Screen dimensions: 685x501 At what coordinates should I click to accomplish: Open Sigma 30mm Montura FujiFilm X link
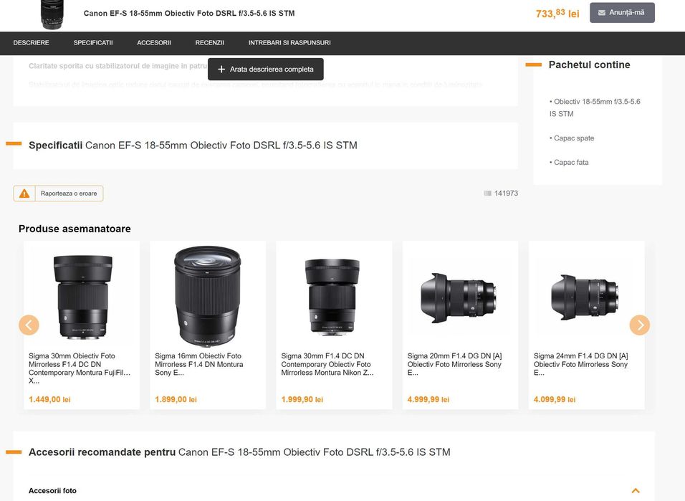click(80, 368)
